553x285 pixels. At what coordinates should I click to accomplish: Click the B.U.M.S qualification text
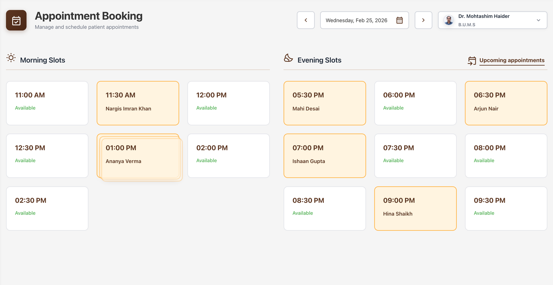[x=467, y=25]
